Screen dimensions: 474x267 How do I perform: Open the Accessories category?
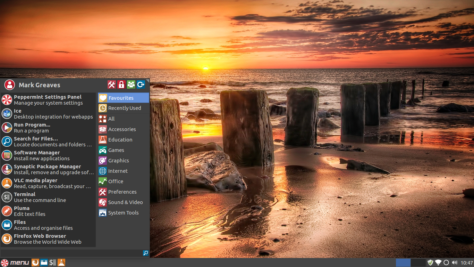(124, 129)
